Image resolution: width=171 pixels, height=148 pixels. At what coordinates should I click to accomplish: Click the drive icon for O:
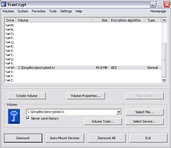(x=8, y=34)
